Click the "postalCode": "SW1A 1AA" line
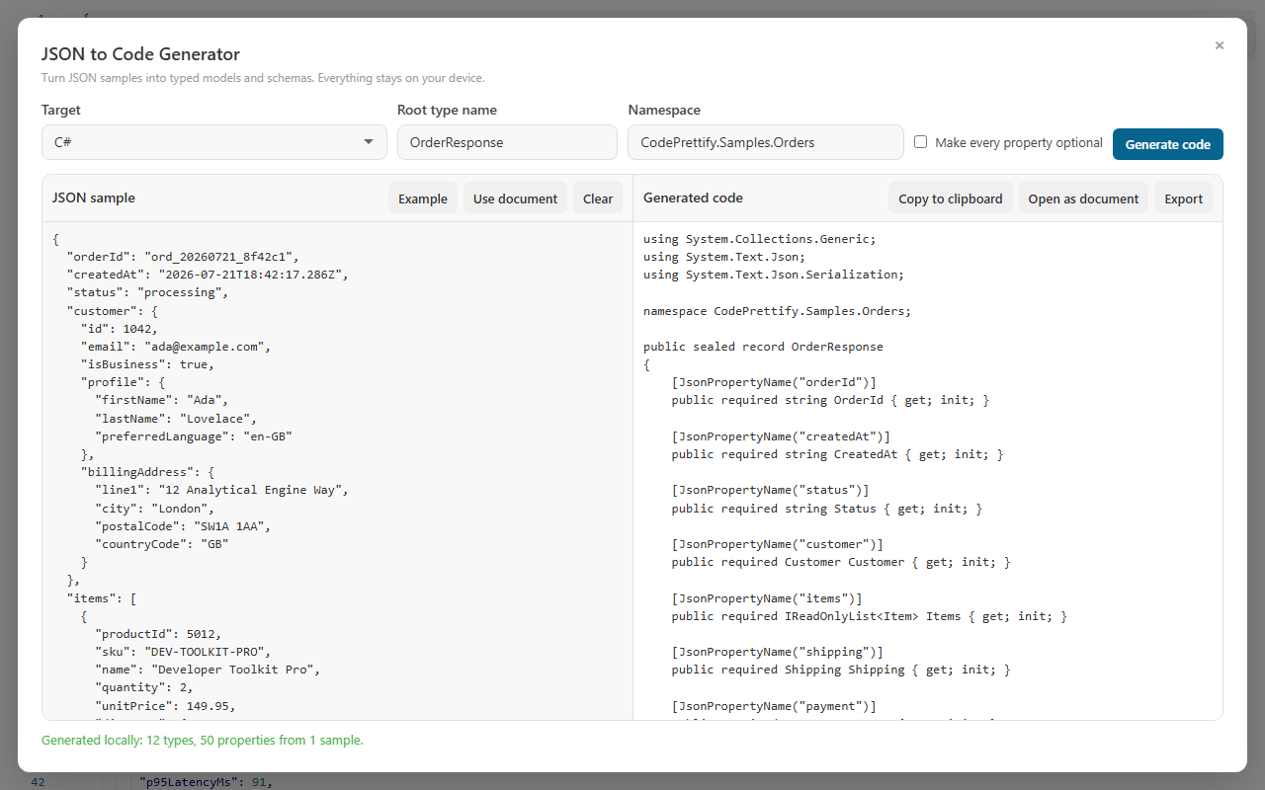This screenshot has width=1265, height=790. (183, 526)
